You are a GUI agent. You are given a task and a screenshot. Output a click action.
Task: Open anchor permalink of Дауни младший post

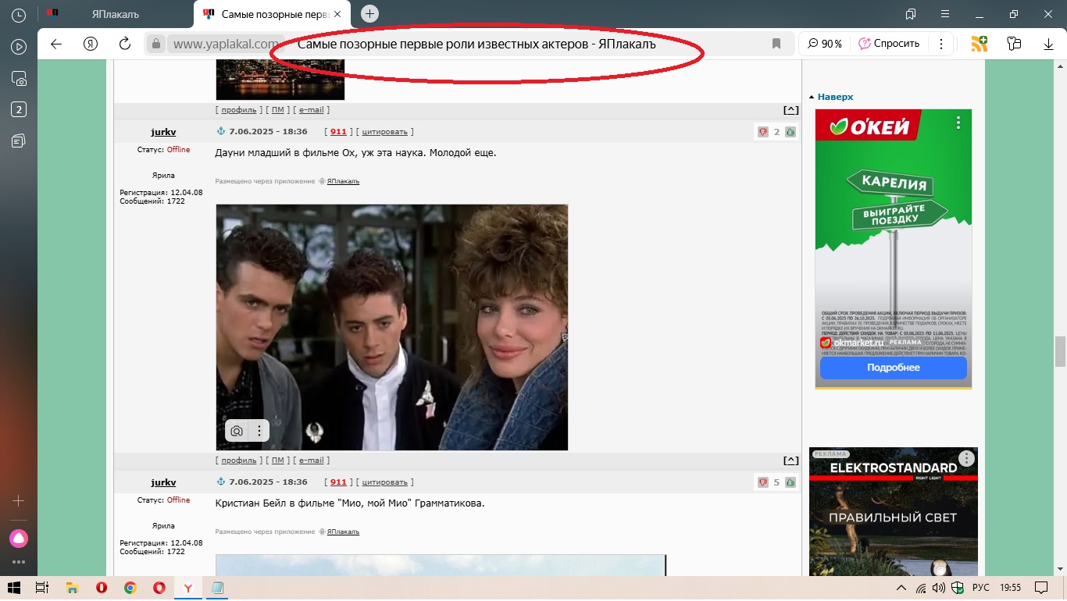220,131
